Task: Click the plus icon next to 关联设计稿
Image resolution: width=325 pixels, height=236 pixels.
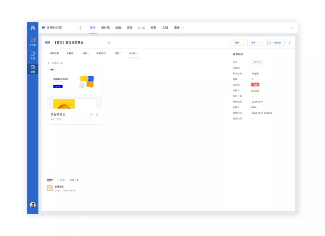Action: [48, 63]
